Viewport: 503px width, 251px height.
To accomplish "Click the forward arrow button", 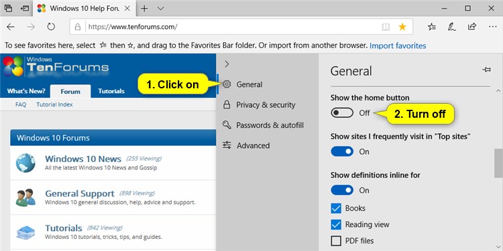I will click(x=31, y=27).
